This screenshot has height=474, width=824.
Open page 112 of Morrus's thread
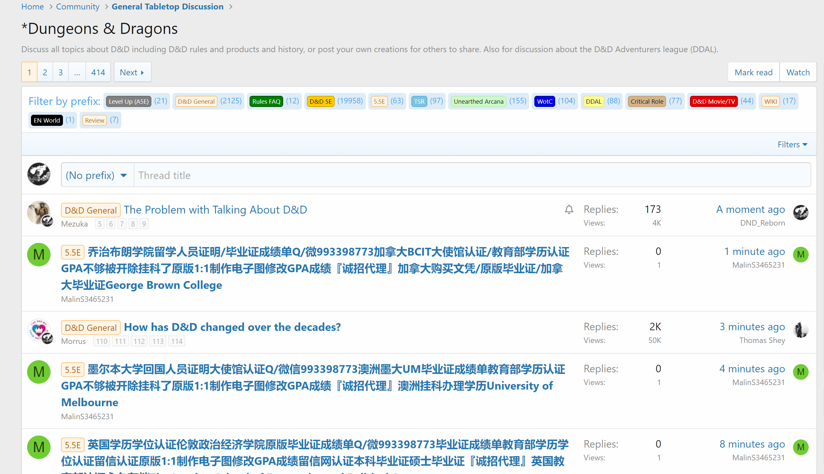(x=139, y=341)
